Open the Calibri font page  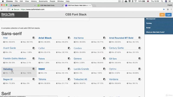point(42,48)
